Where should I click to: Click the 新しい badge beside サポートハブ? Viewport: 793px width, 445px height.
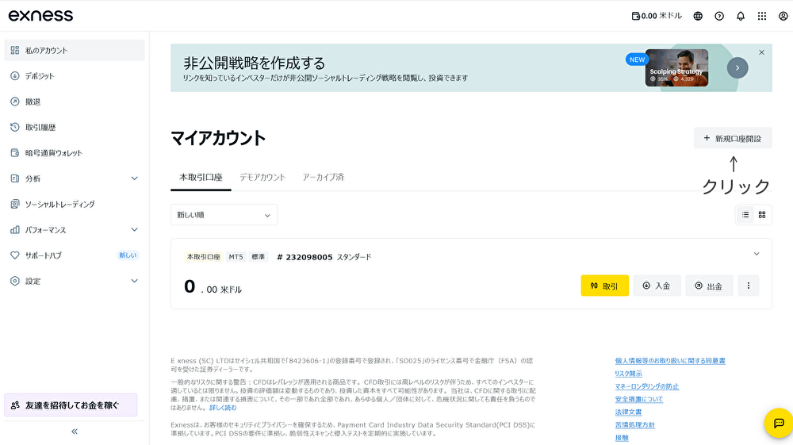128,255
